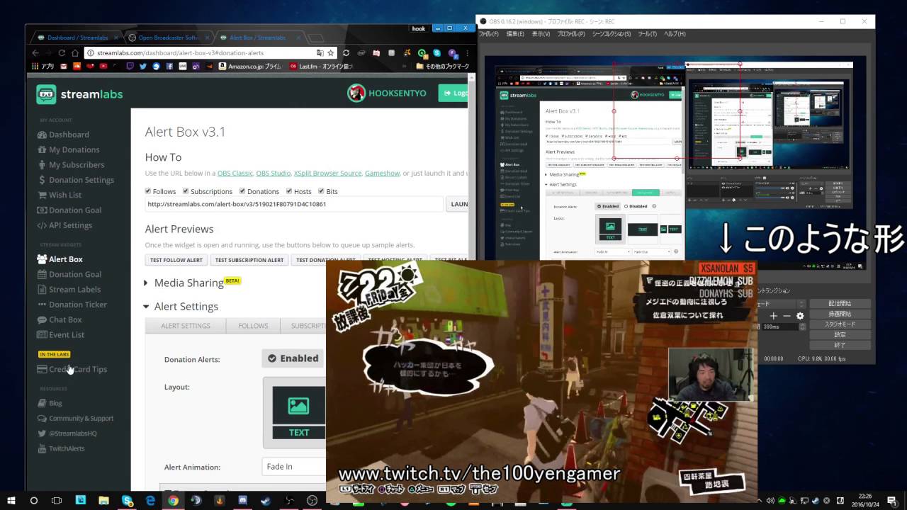This screenshot has width=907, height=510.
Task: Click Chrome home icon
Action: point(74,52)
